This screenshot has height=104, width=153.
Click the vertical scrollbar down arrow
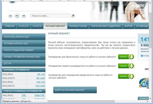(x=150, y=98)
